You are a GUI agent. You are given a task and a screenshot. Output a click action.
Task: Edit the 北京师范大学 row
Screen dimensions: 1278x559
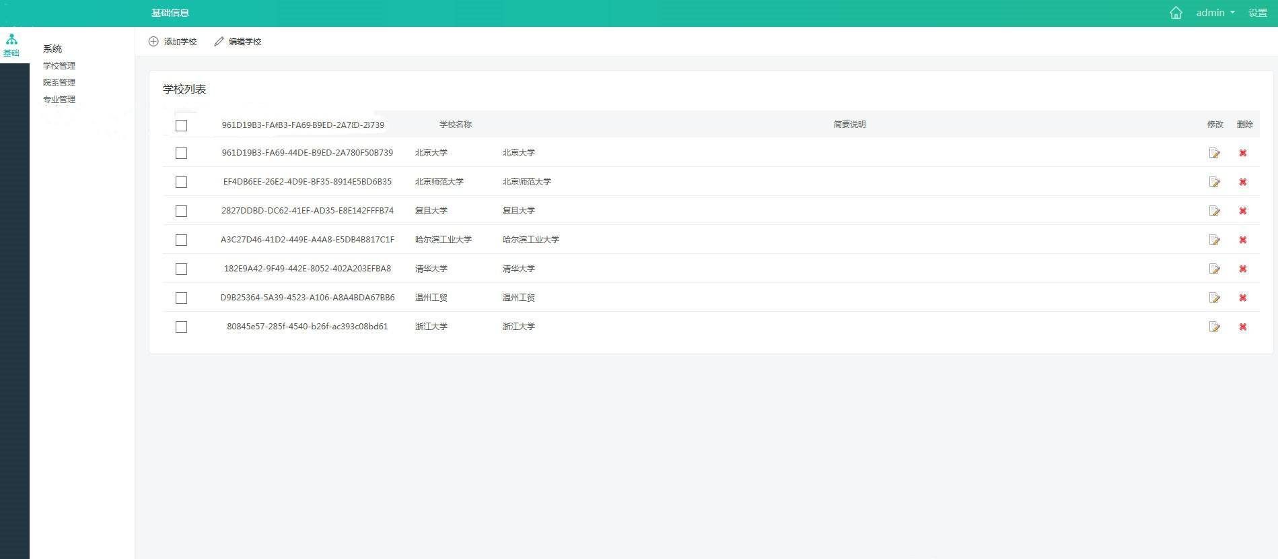click(1215, 182)
